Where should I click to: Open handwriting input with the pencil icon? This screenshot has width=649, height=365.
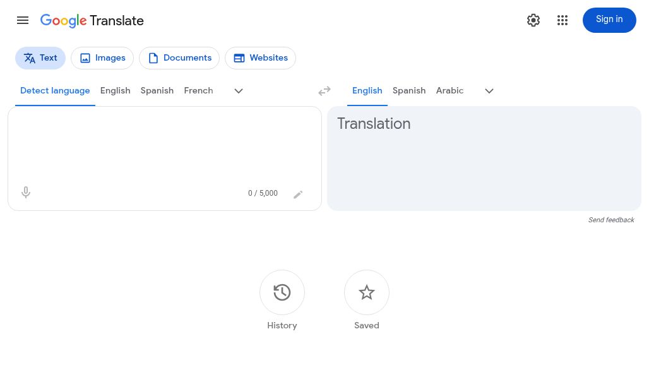298,194
